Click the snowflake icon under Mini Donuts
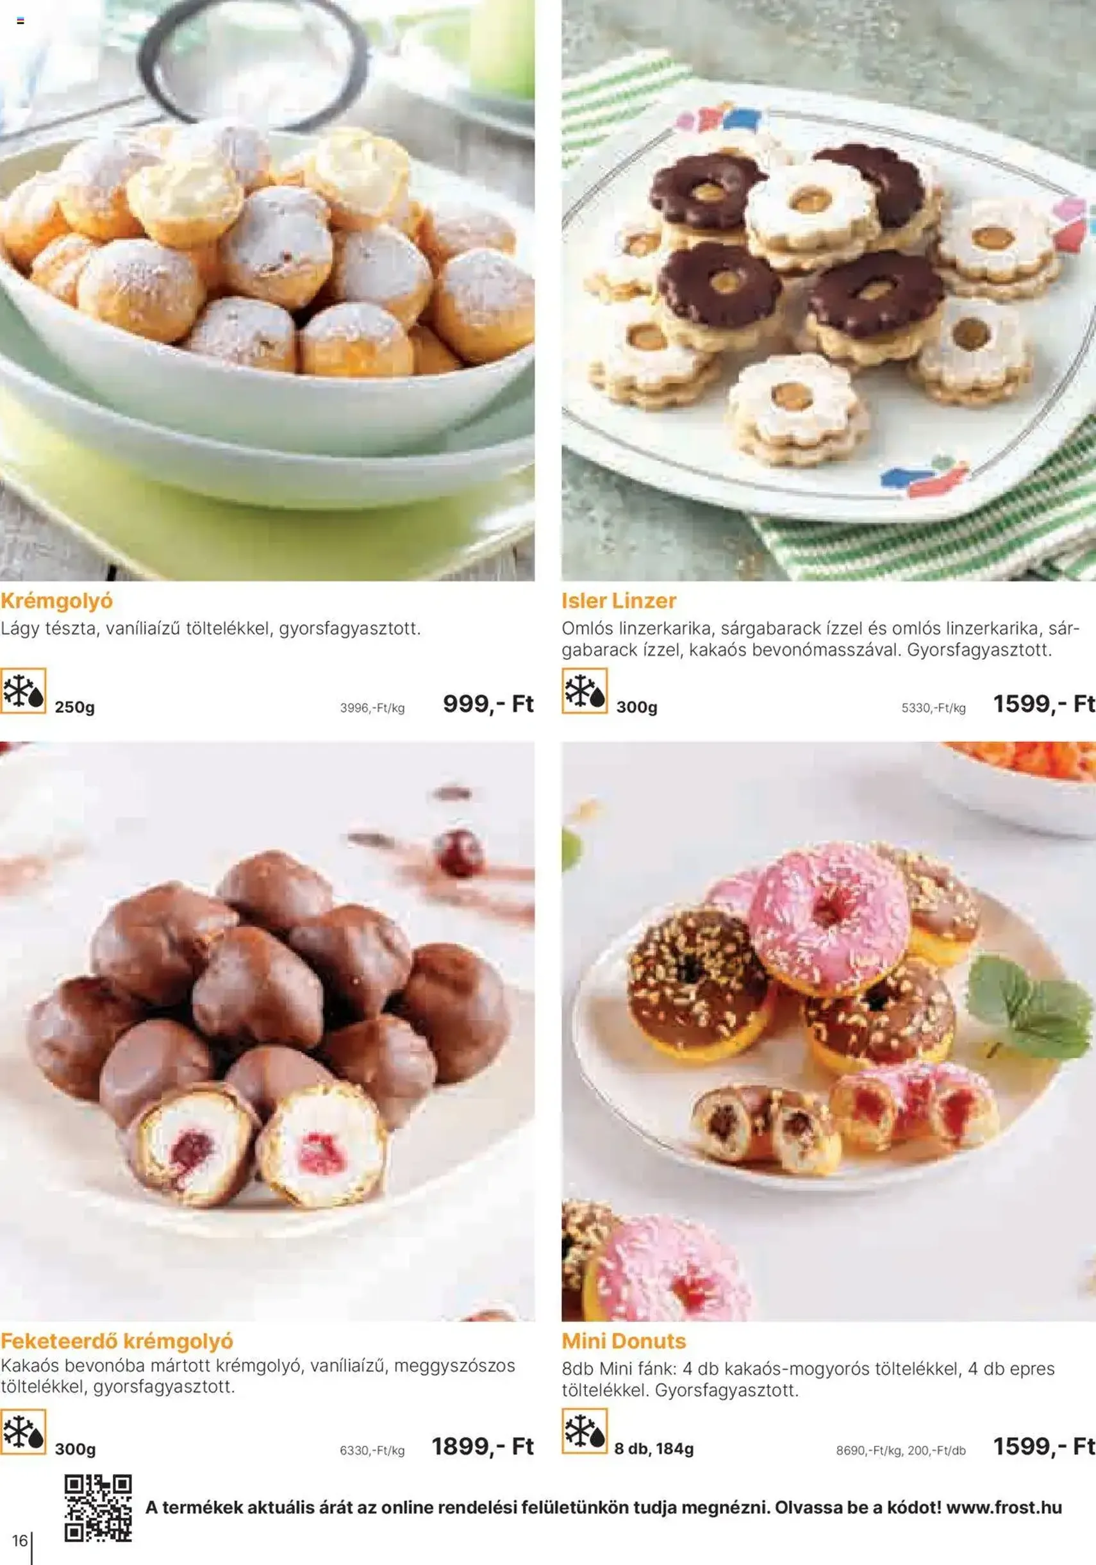The width and height of the screenshot is (1096, 1565). tap(584, 1432)
